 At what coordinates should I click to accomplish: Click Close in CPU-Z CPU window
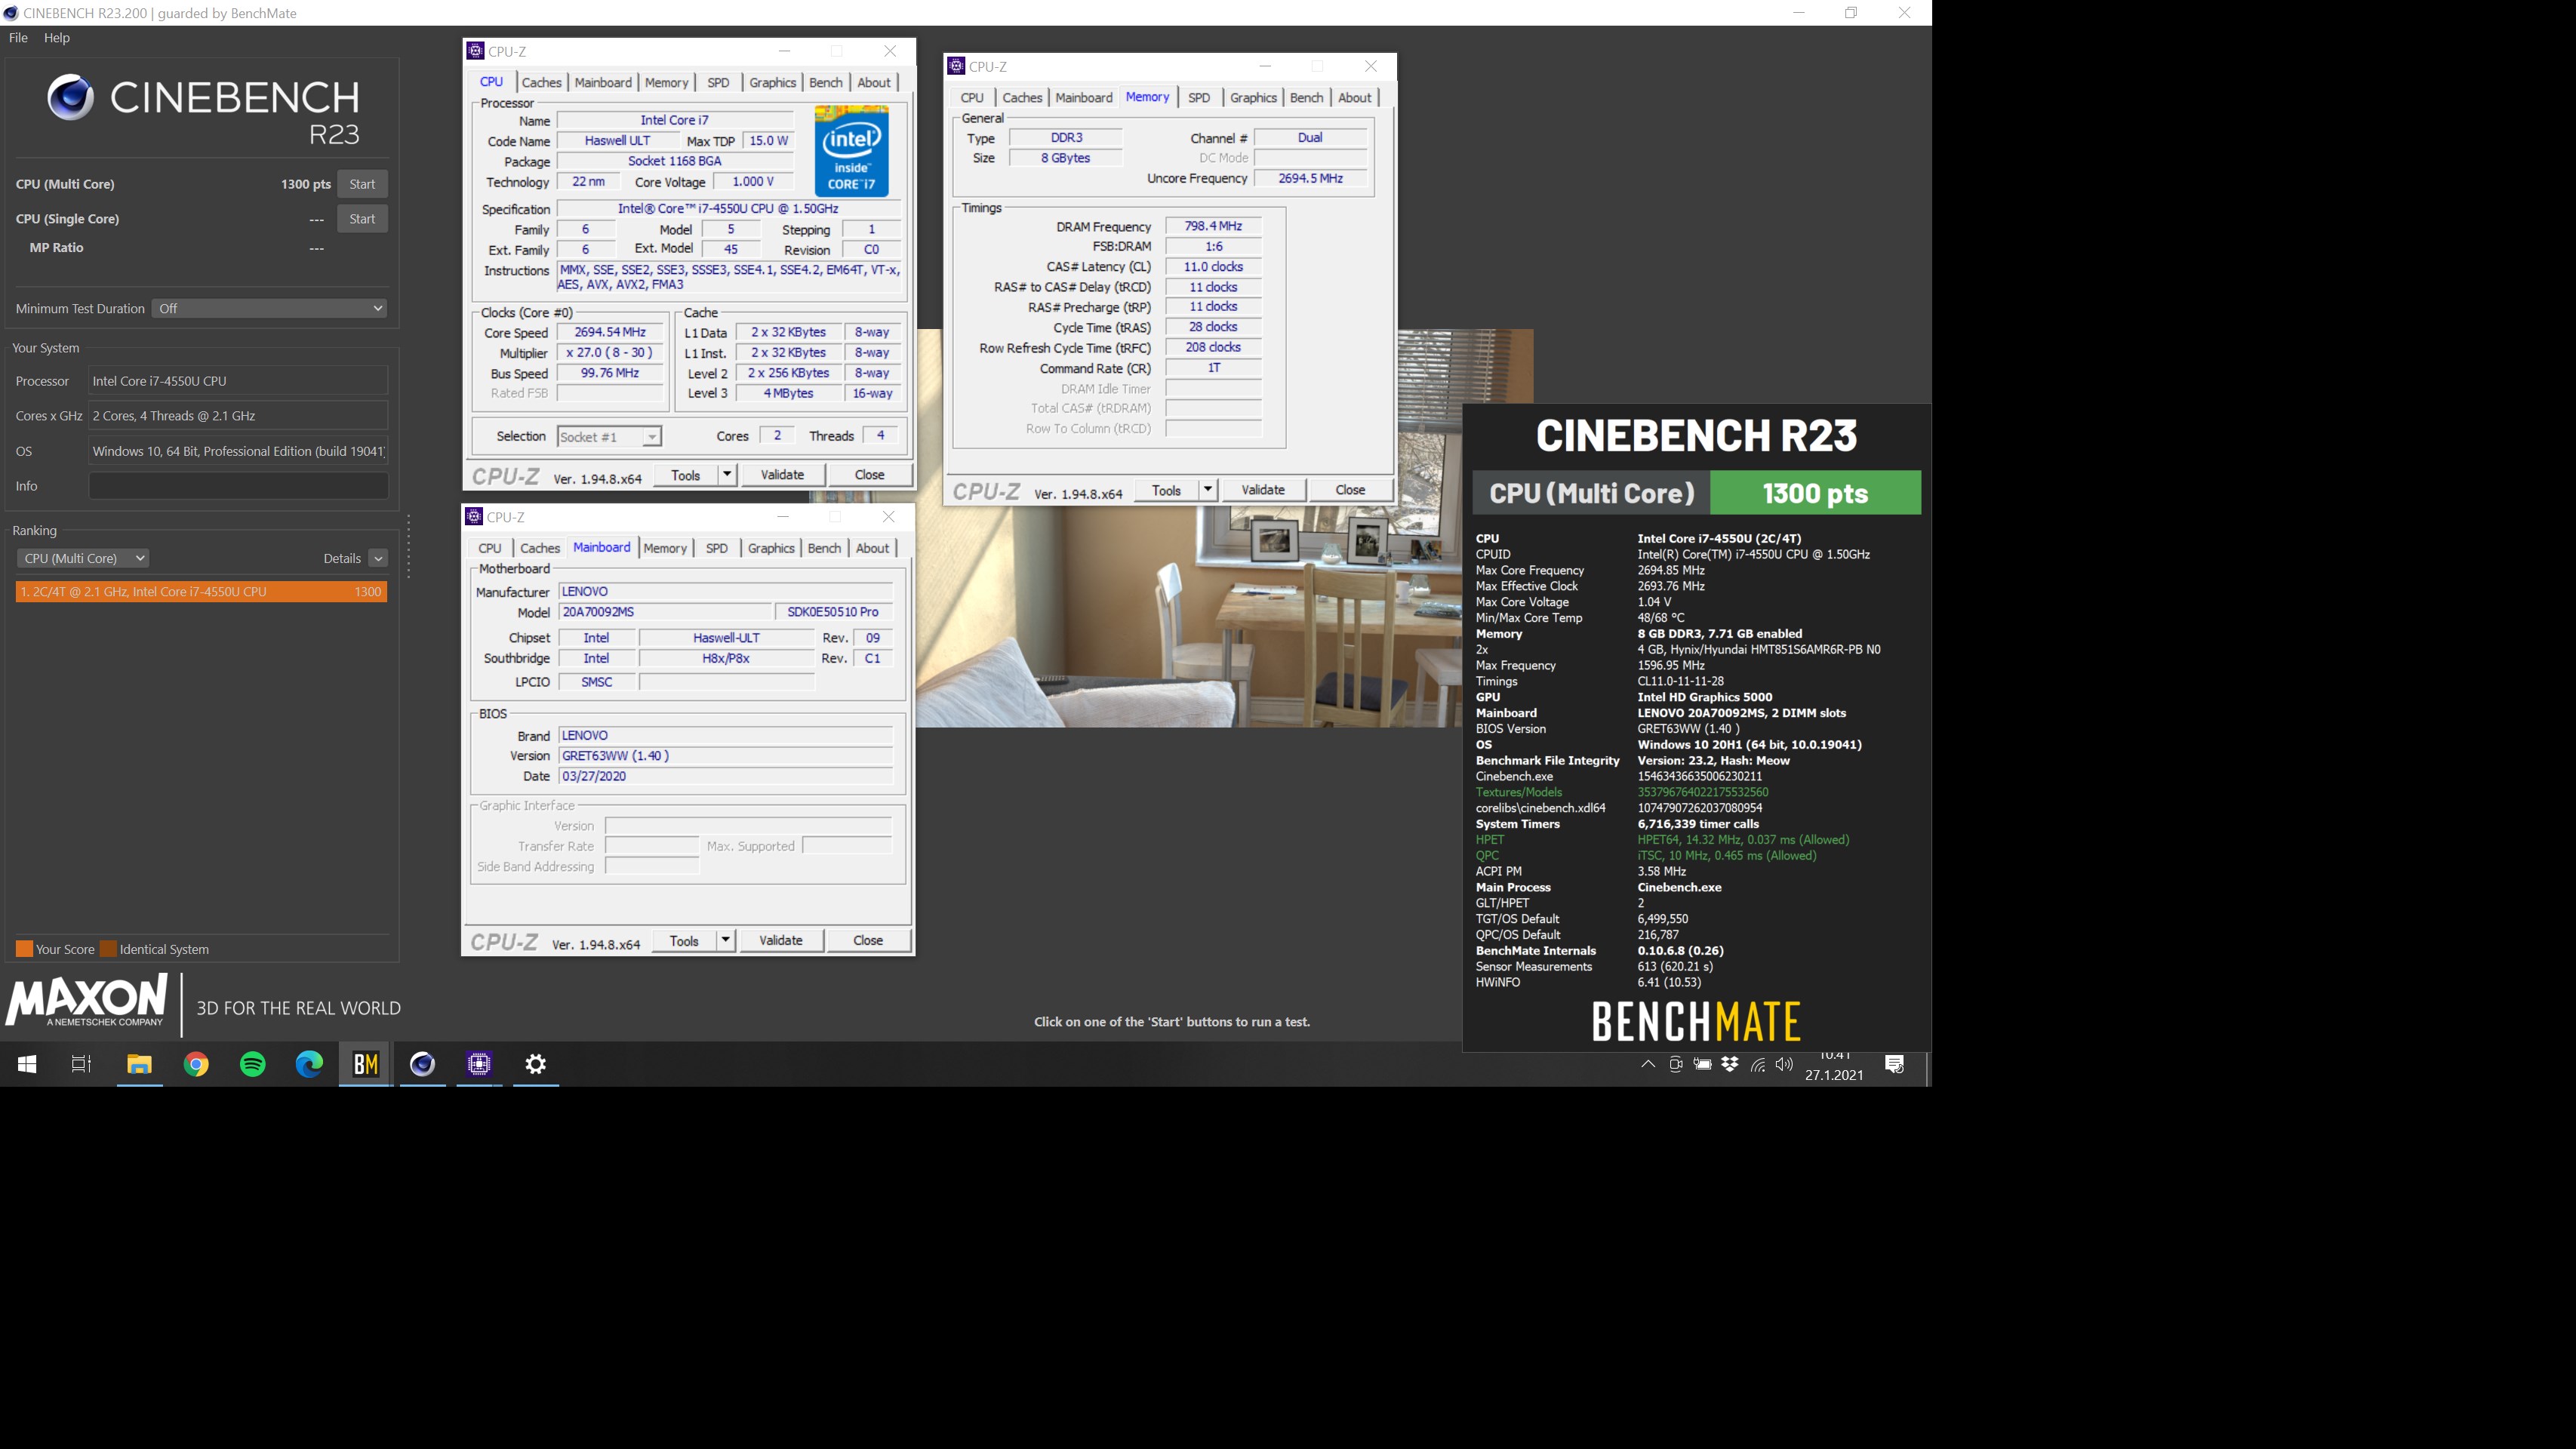coord(869,474)
